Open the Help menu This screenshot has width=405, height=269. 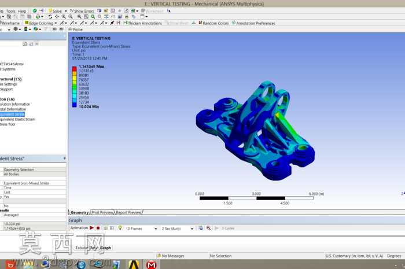point(22,11)
